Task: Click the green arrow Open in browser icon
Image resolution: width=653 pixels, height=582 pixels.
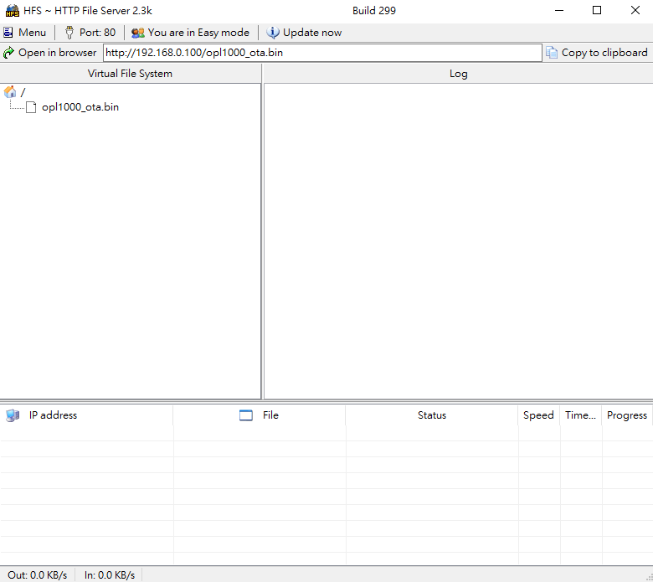Action: pos(8,53)
